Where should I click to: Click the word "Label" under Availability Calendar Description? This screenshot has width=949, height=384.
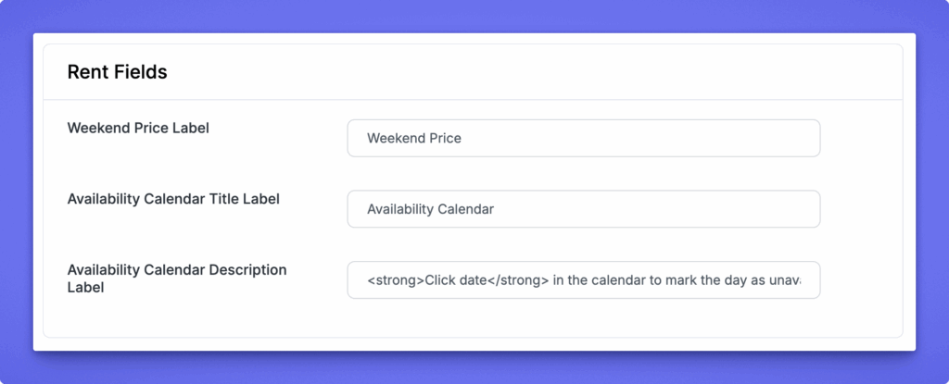pyautogui.click(x=85, y=288)
